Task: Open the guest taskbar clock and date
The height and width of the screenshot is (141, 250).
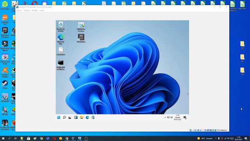Action: (177, 117)
